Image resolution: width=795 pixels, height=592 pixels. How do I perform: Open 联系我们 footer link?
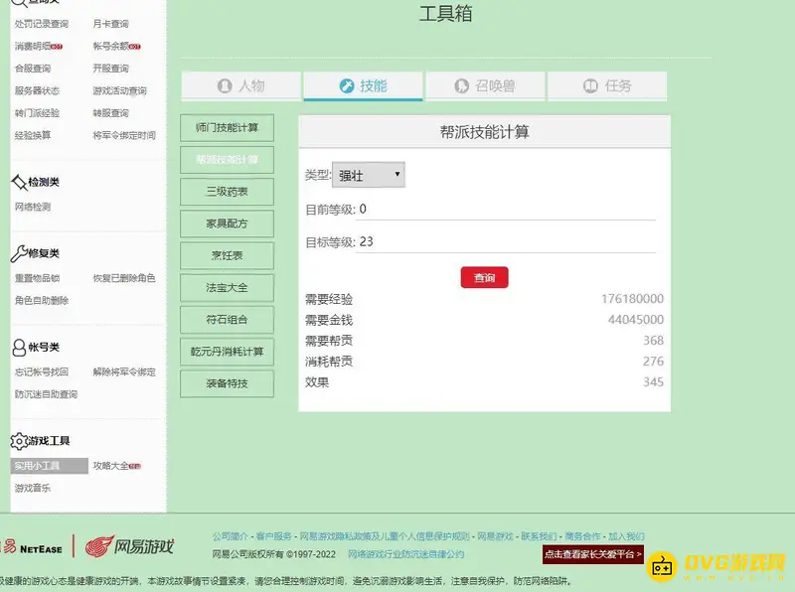(539, 536)
